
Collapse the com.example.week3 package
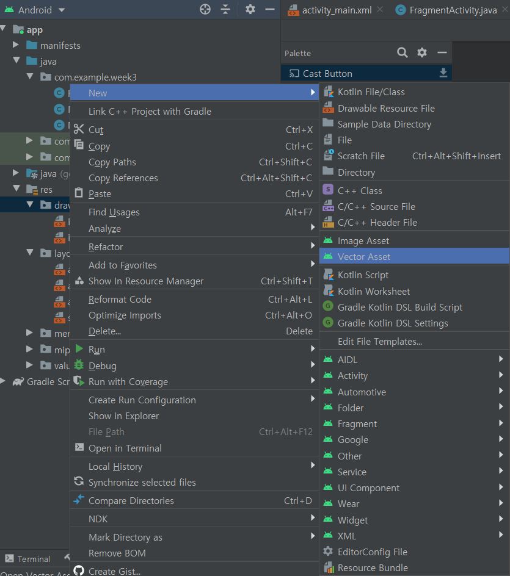coord(30,76)
